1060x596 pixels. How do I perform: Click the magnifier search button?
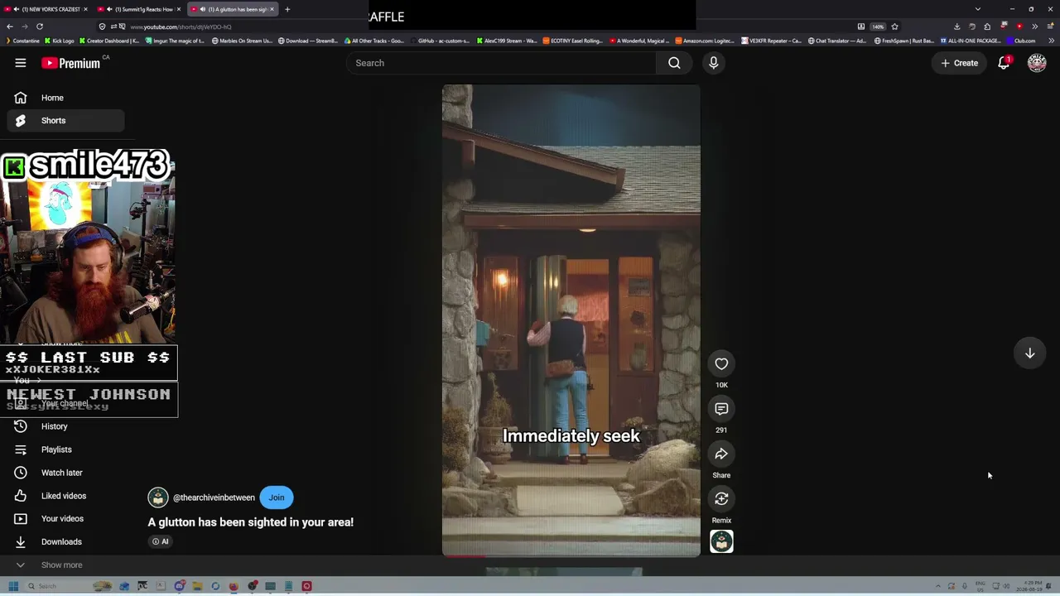(x=674, y=63)
